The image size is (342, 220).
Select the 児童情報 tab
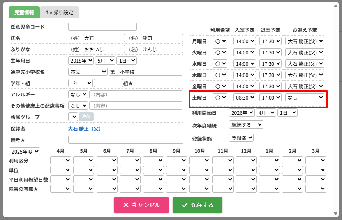tap(24, 12)
